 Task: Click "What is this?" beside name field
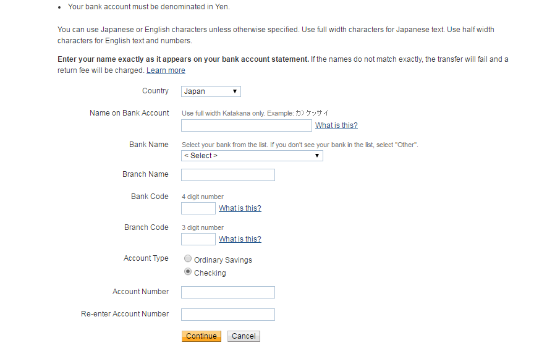336,125
